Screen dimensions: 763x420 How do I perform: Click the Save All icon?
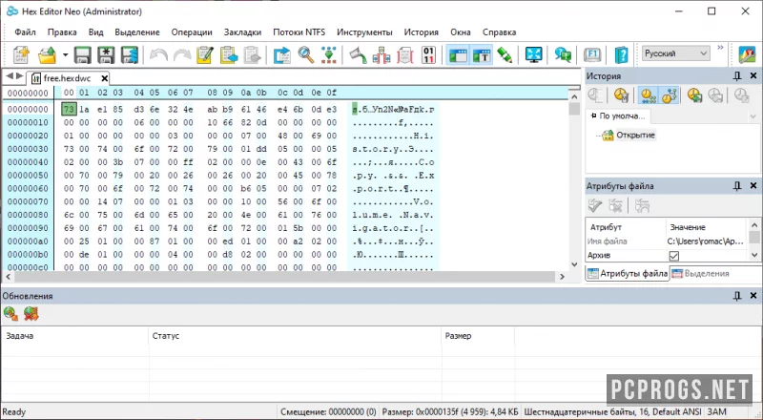pos(130,54)
